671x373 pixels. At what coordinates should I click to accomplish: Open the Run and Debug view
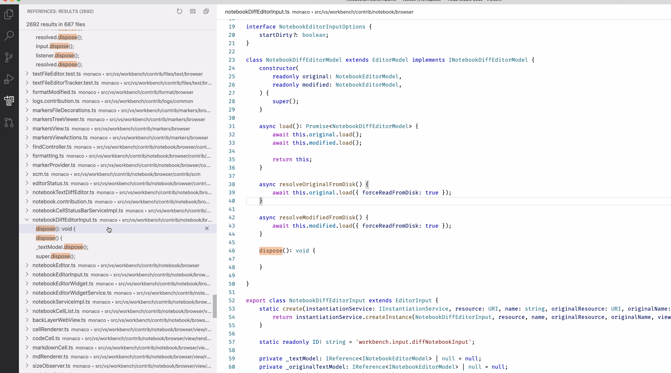9,79
